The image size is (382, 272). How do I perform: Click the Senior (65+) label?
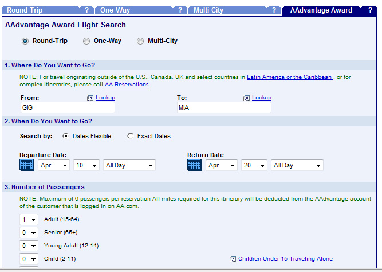click(61, 233)
